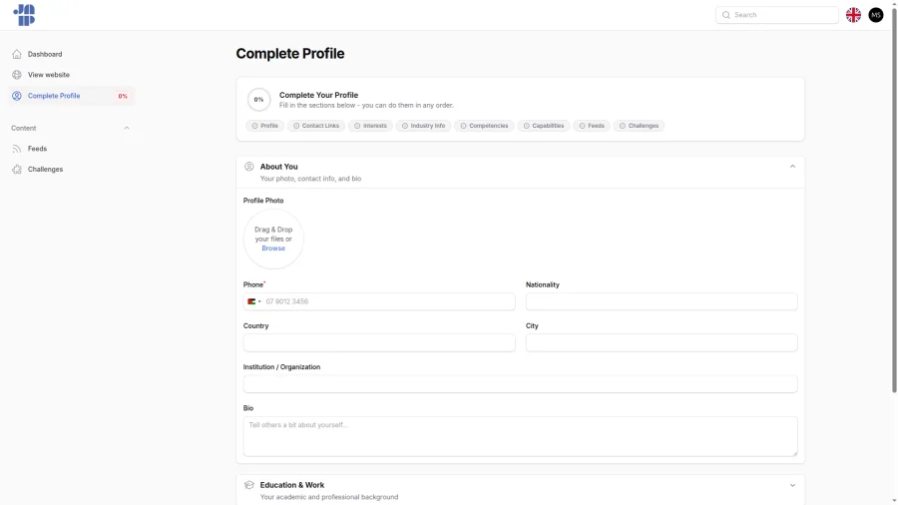Click the Education & Work heading
Screen dimensions: 898x505
(x=292, y=485)
